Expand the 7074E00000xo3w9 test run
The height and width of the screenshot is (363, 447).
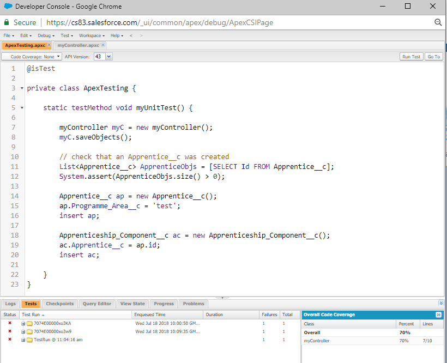point(23,331)
